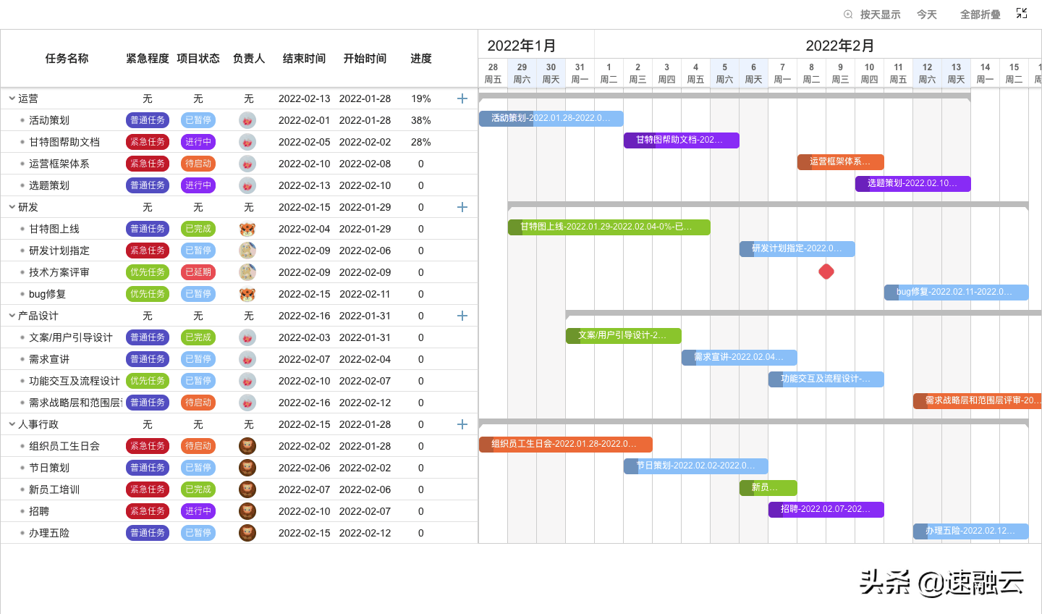
Task: Add a subtask with 产品设计 plus icon
Action: pyautogui.click(x=462, y=316)
